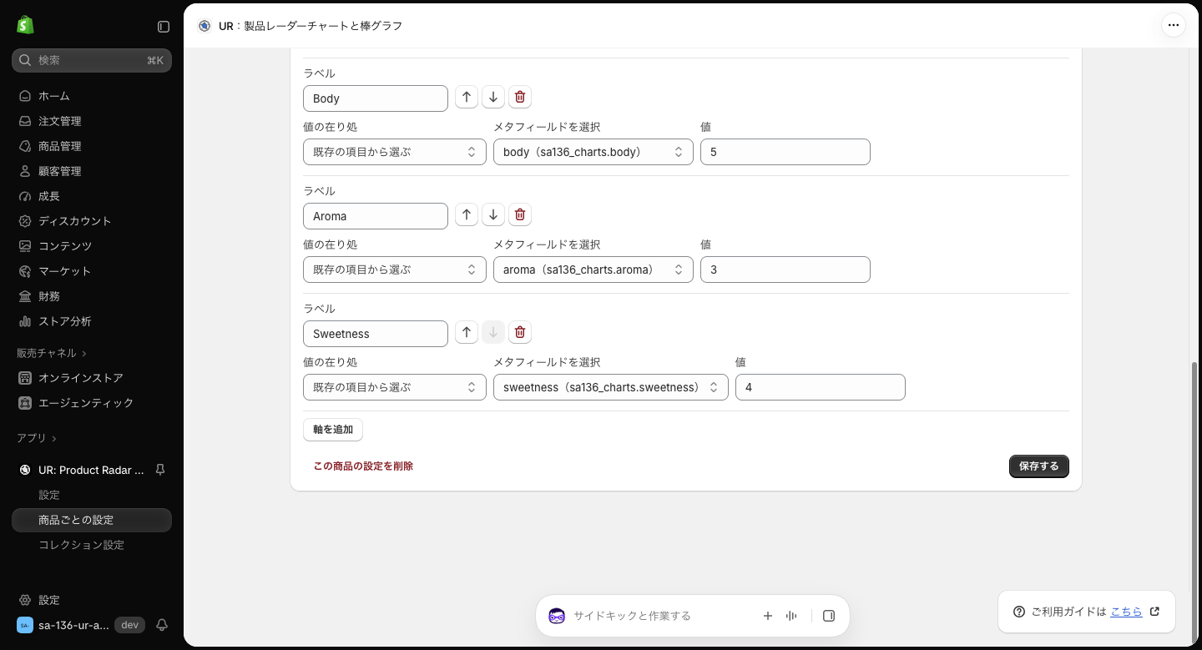Move the Body axis down
Viewport: 1202px width, 650px height.
(493, 98)
